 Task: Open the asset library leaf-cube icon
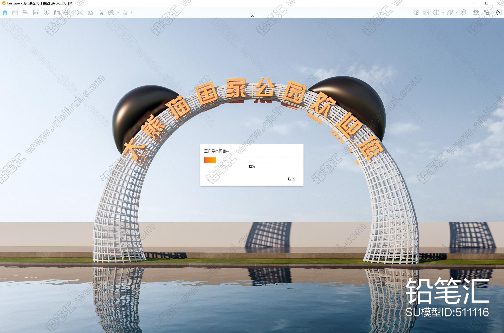pyautogui.click(x=47, y=12)
